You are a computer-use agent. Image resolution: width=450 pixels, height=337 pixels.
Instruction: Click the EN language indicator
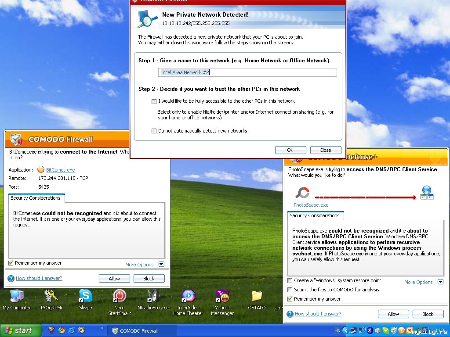coord(337,331)
